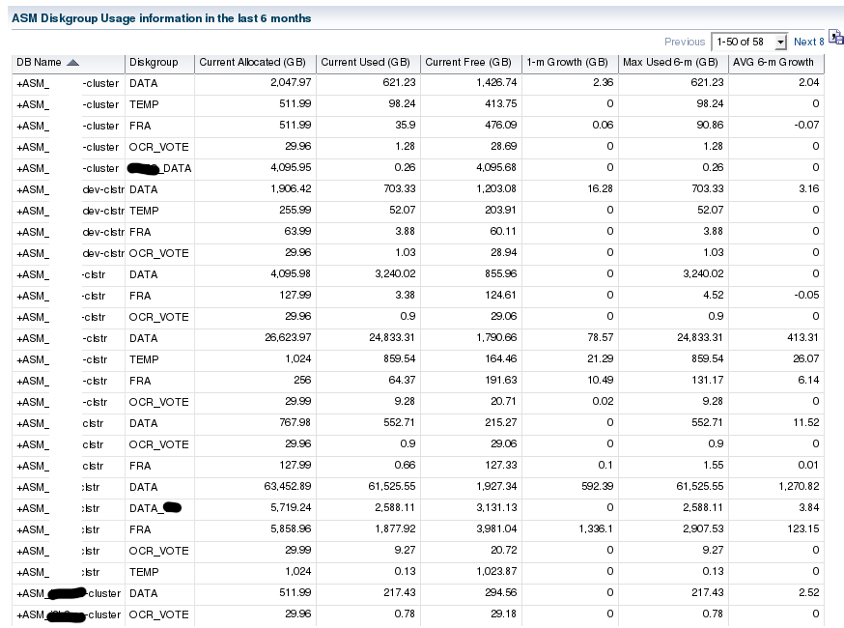Open the 1-50 of 58 rows dropdown

(749, 42)
